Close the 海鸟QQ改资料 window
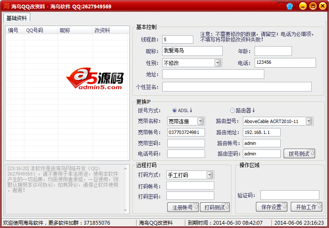Image resolution: width=329 pixels, height=228 pixels. tap(323, 6)
